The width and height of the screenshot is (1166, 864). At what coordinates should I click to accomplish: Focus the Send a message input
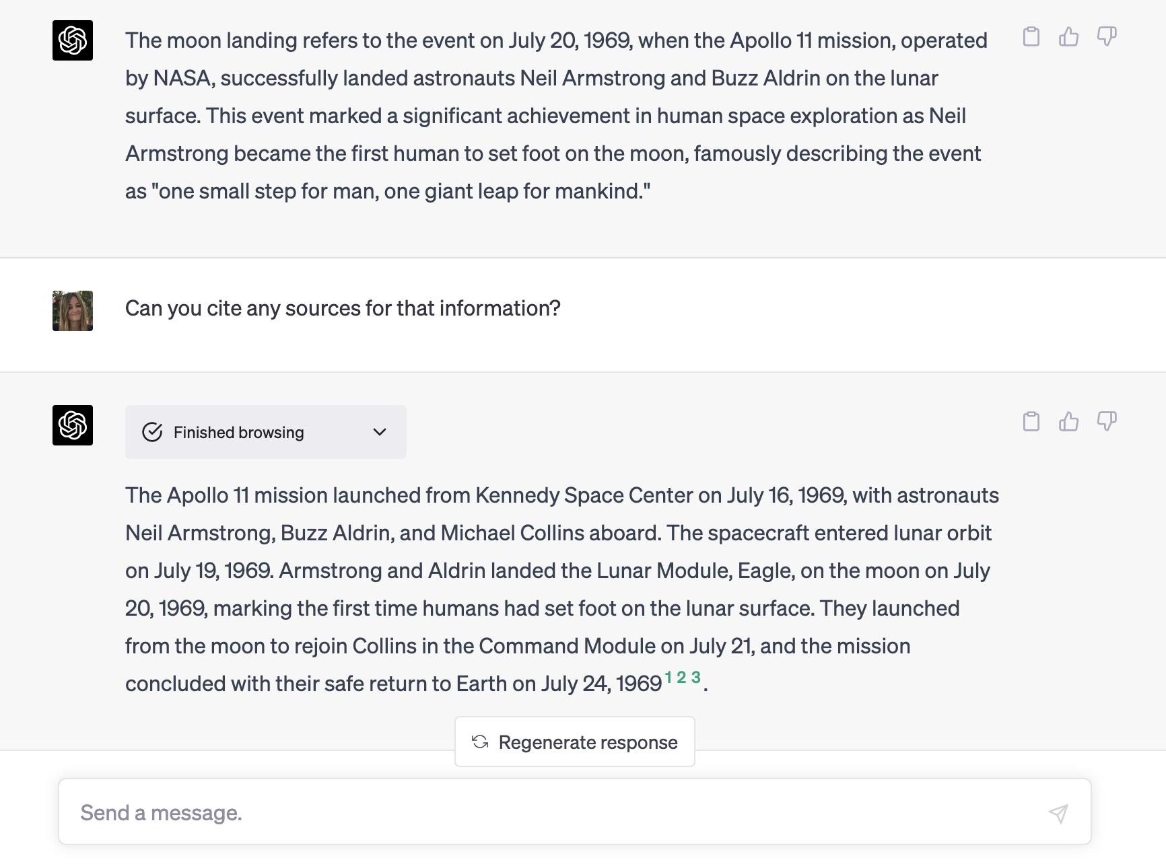click(x=552, y=812)
